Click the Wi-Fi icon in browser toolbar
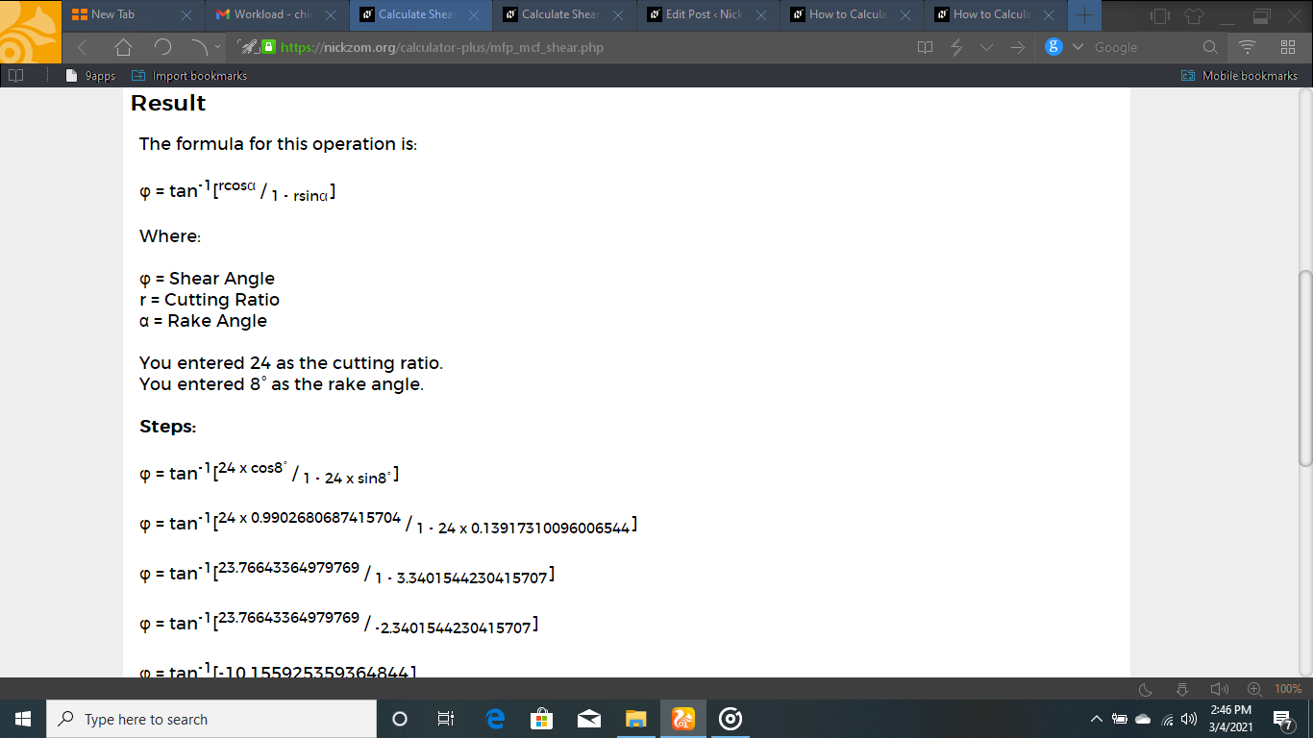The width and height of the screenshot is (1313, 738). click(x=1248, y=47)
